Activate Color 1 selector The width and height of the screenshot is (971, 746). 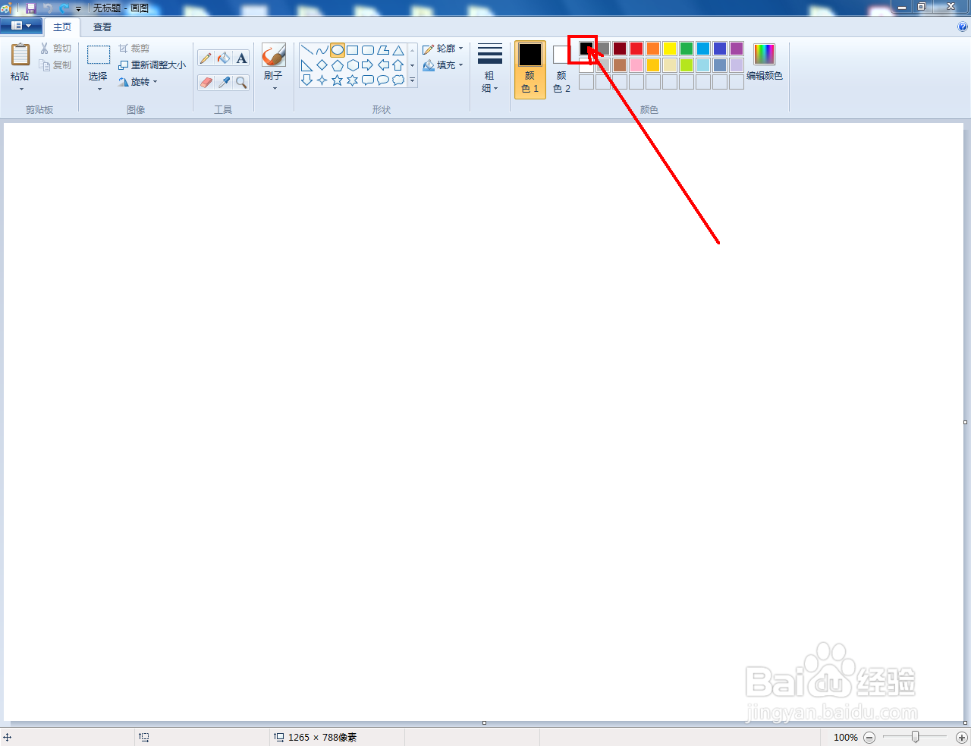530,70
